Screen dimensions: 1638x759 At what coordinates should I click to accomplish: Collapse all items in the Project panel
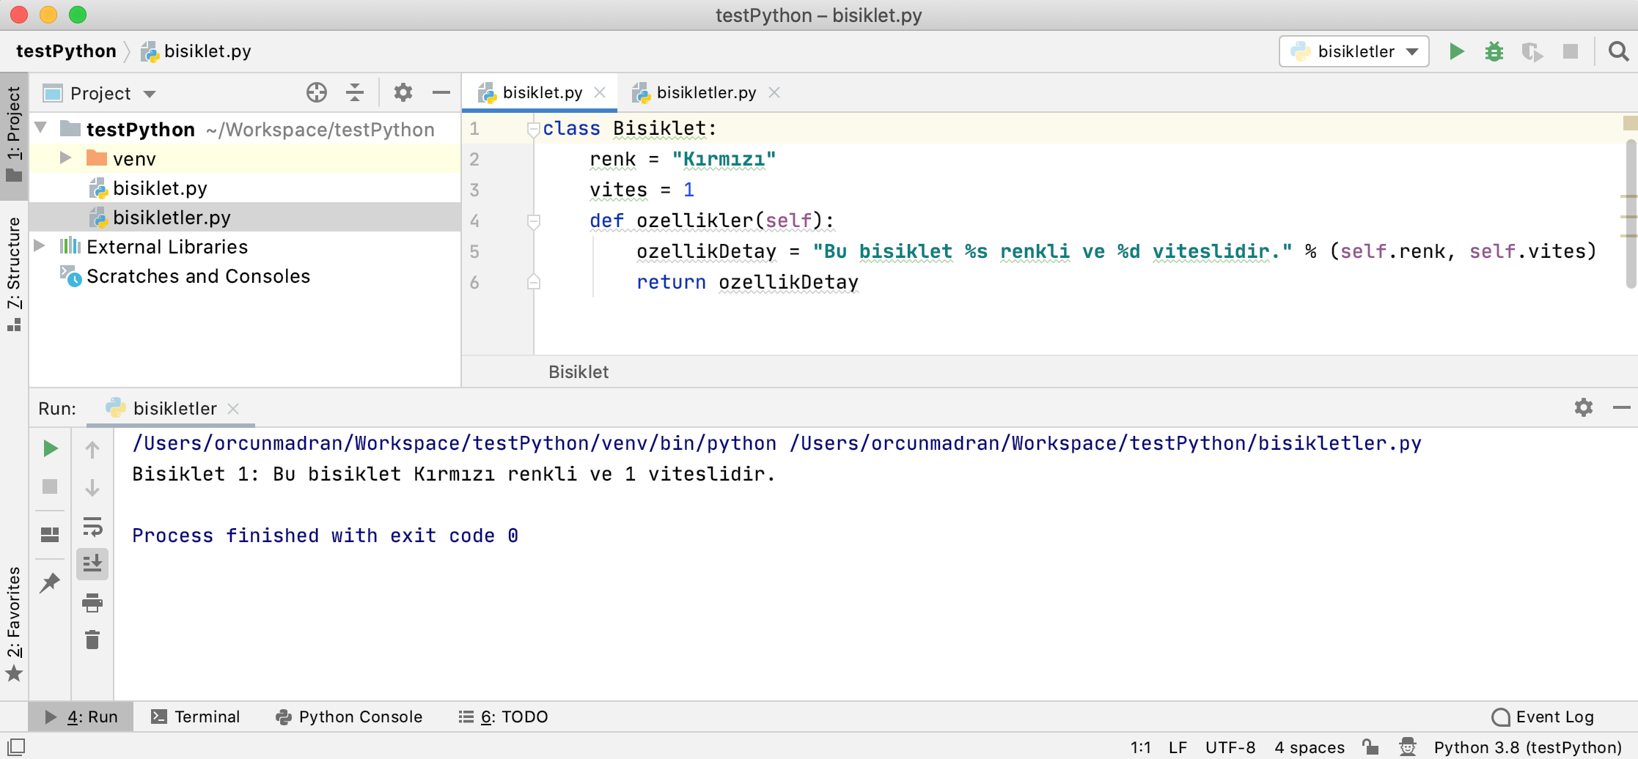pyautogui.click(x=355, y=92)
